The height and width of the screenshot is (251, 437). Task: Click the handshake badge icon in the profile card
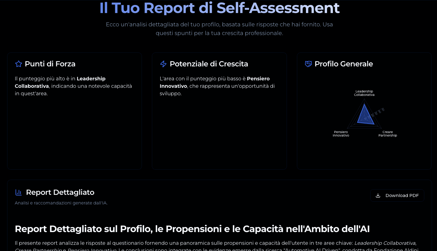pos(308,64)
